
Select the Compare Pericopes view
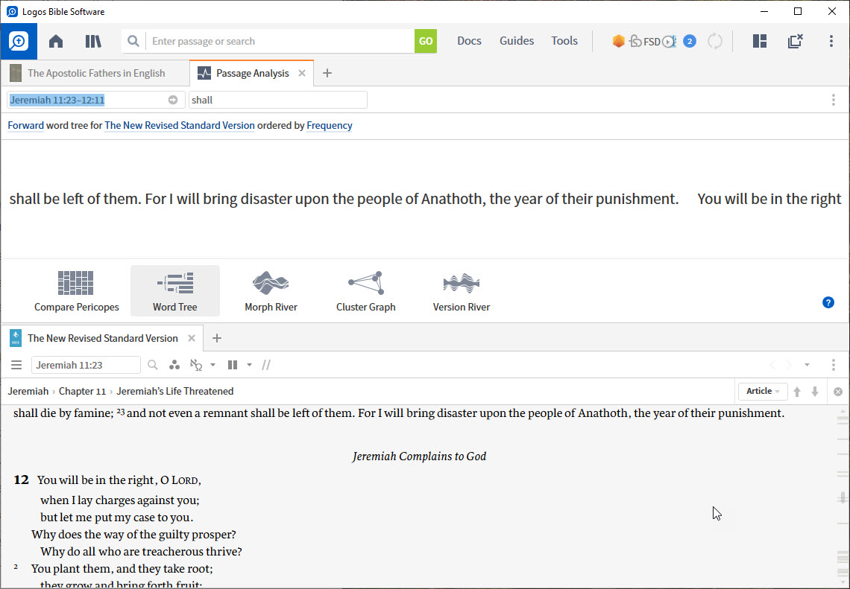coord(77,291)
